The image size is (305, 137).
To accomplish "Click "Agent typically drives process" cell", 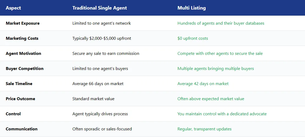I will pos(100,114).
